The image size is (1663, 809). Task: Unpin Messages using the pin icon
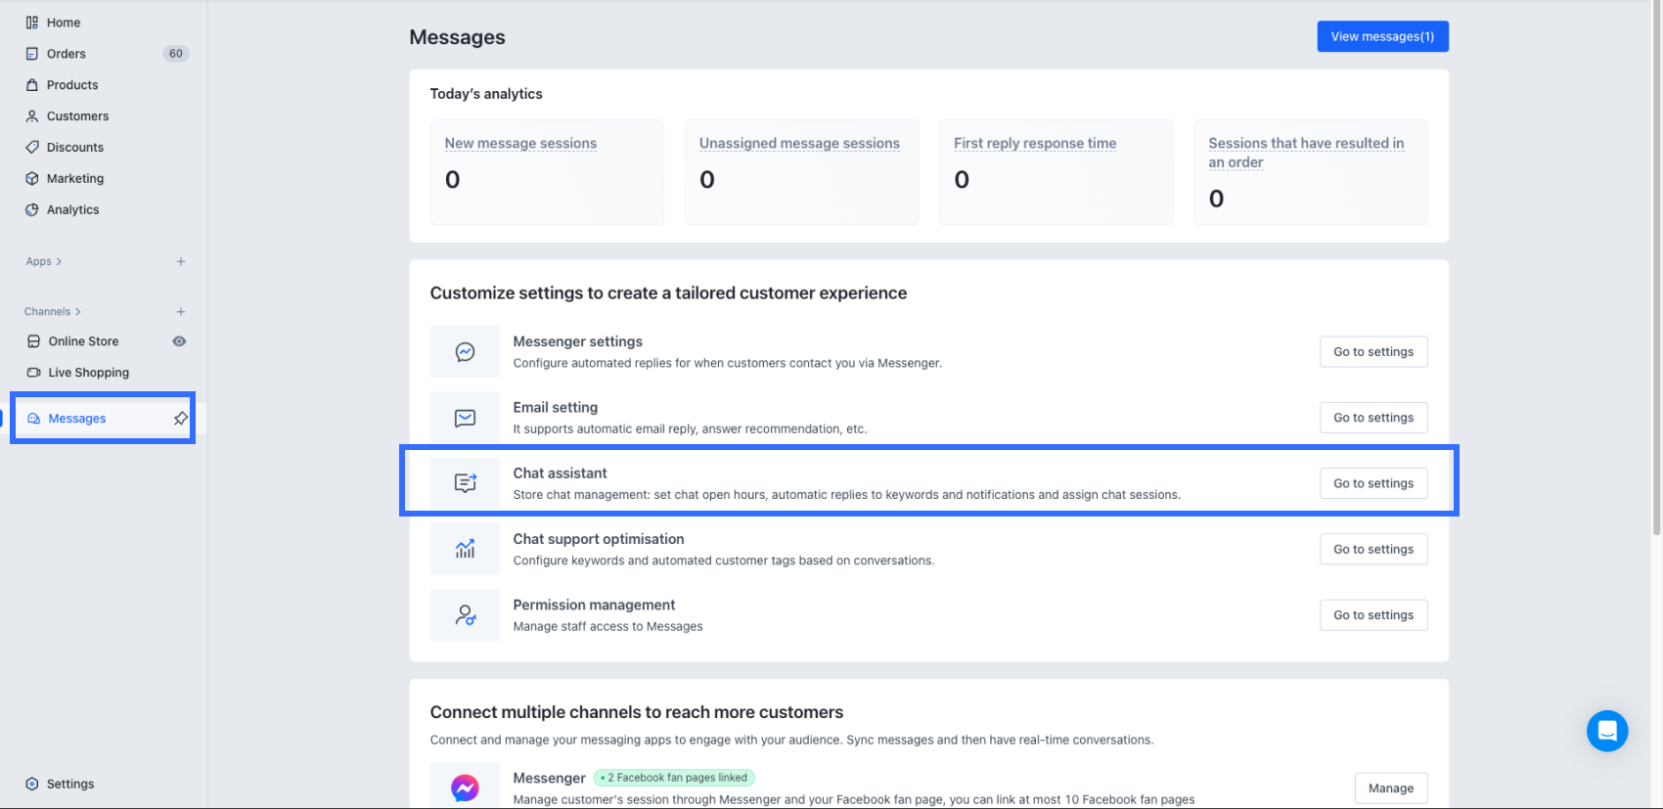point(180,419)
